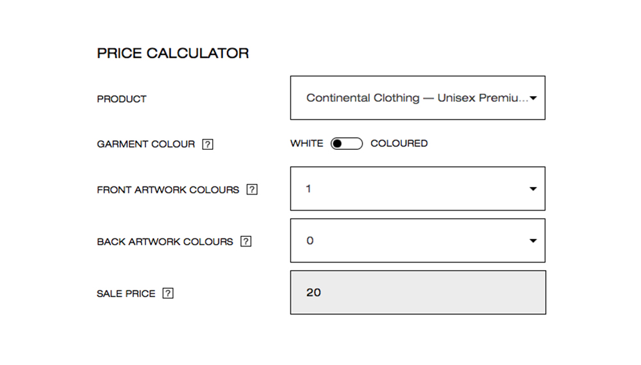Click the FRONT ARTWORK COLOURS label text
Viewport: 641px width, 365px height.
168,190
